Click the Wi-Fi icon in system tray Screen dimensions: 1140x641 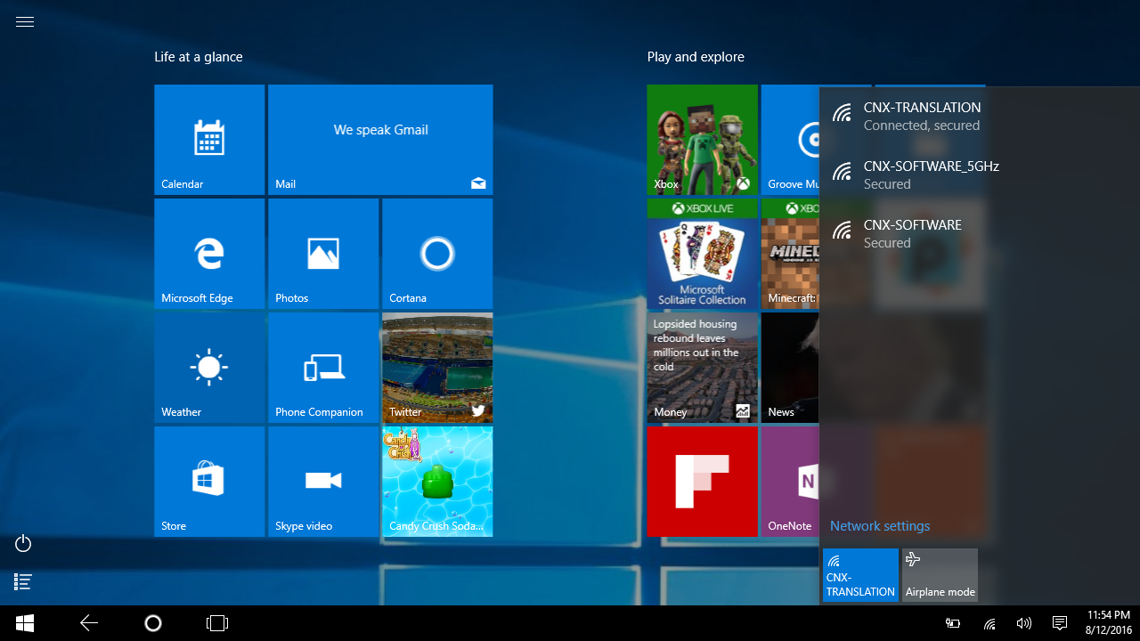(x=989, y=623)
